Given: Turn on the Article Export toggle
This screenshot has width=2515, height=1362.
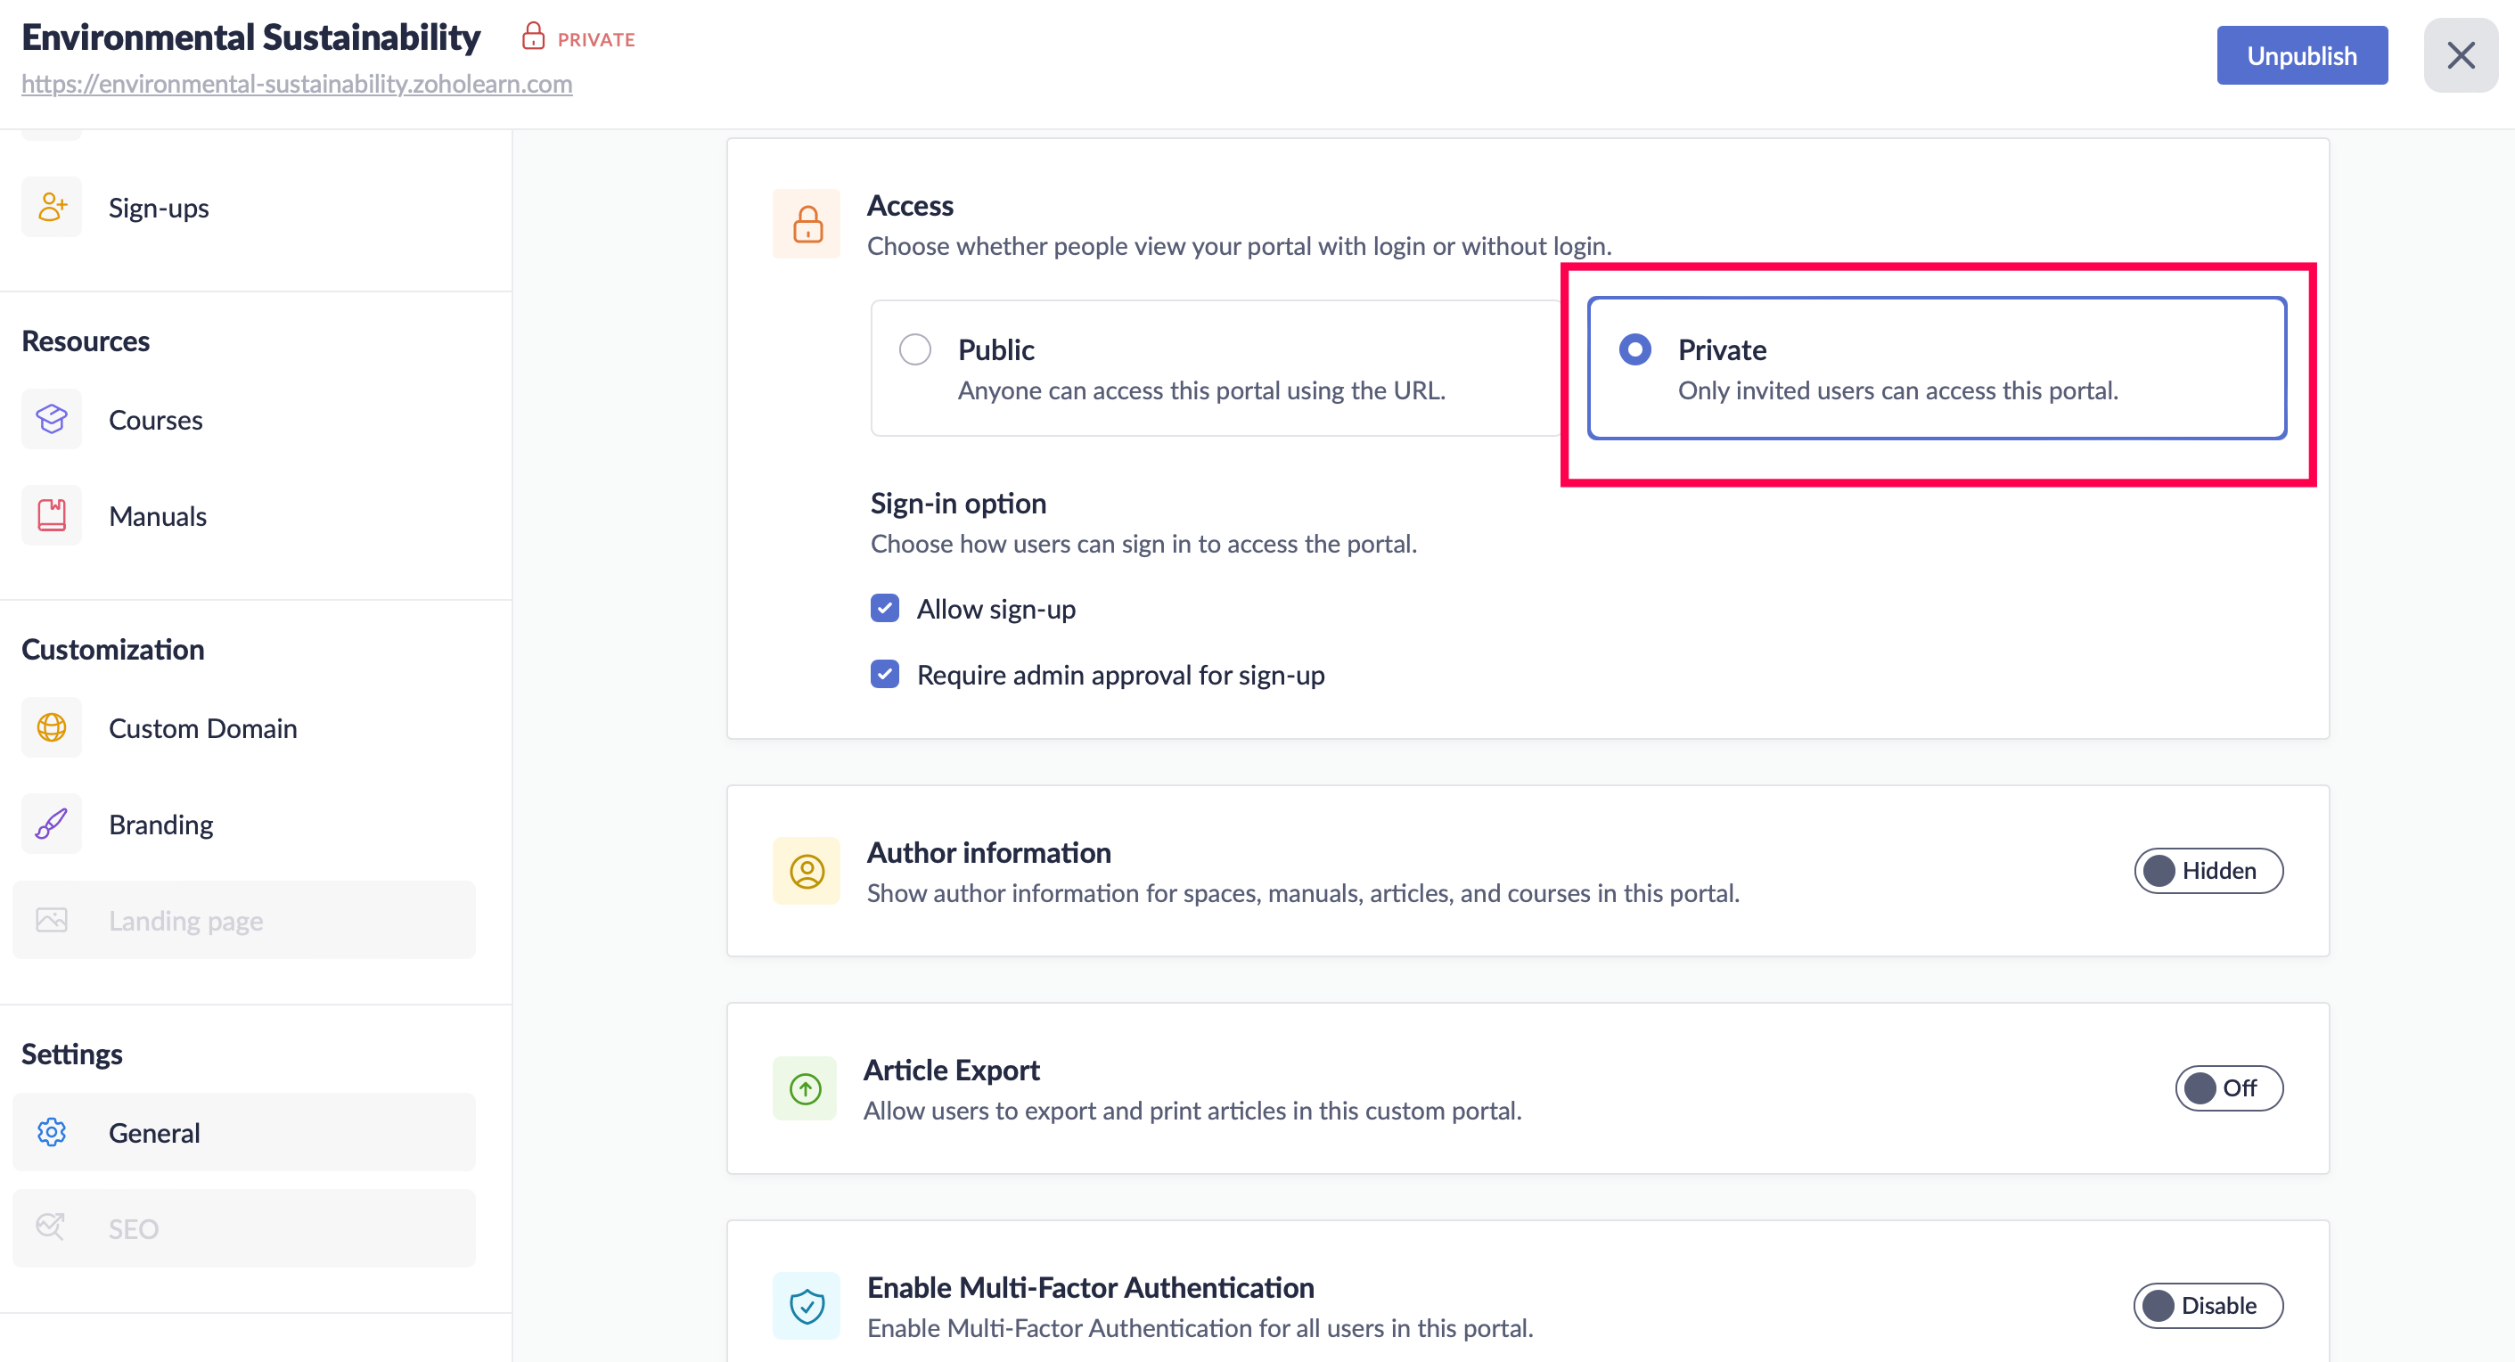Looking at the screenshot, I should tap(2228, 1088).
